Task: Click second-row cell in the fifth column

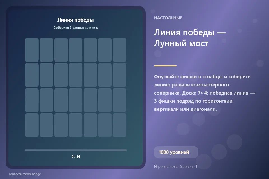Action: (x=90, y=75)
